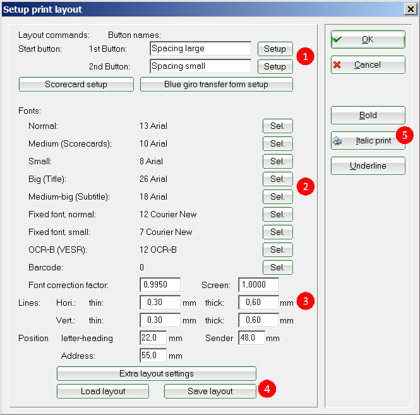Viewport: 420px width, 415px height.
Task: Click the horizontal thick line width field
Action: [x=258, y=303]
